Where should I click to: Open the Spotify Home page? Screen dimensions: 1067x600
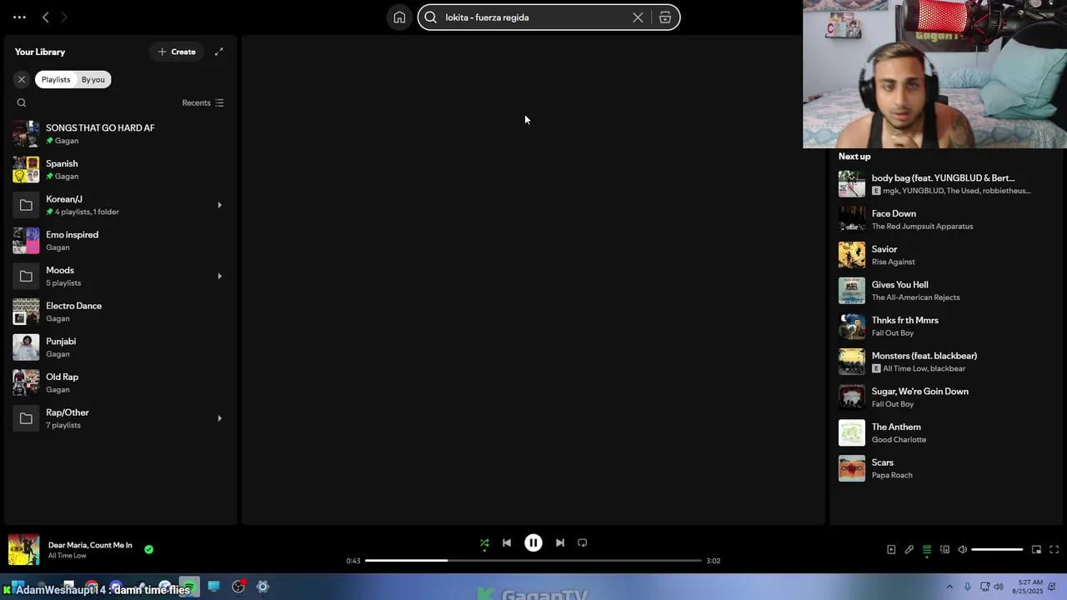point(399,17)
